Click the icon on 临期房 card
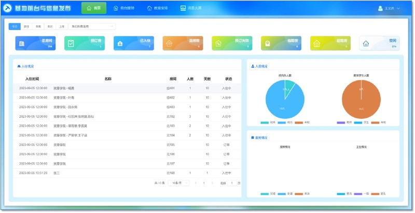The width and height of the screenshot is (415, 213). coord(268,44)
